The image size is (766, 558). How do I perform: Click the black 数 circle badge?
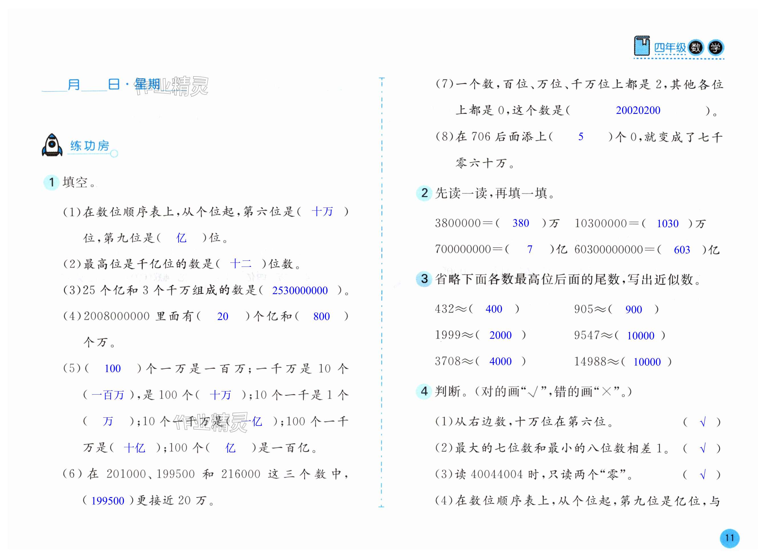[x=695, y=48]
